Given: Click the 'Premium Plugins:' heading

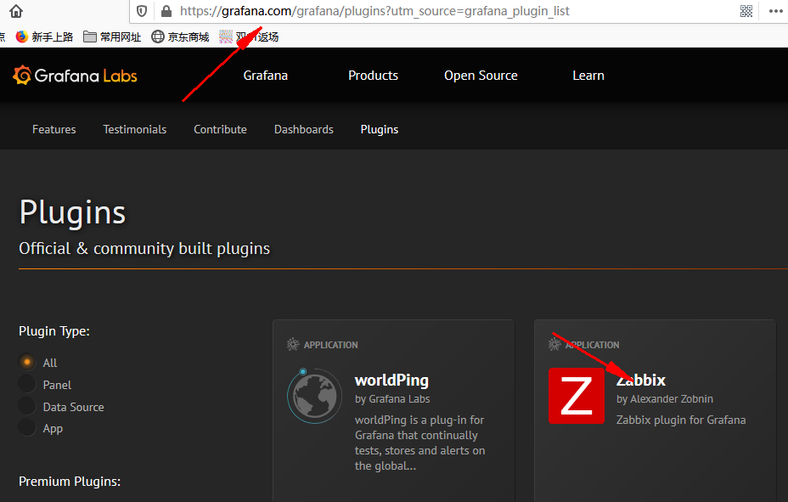Looking at the screenshot, I should click(70, 482).
